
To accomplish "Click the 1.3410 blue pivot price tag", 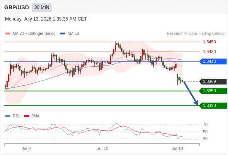I will 213,61.
